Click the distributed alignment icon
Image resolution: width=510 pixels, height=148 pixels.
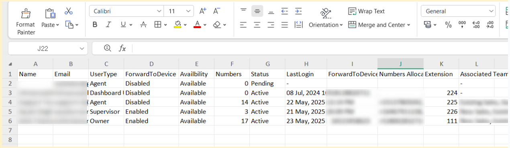click(298, 25)
